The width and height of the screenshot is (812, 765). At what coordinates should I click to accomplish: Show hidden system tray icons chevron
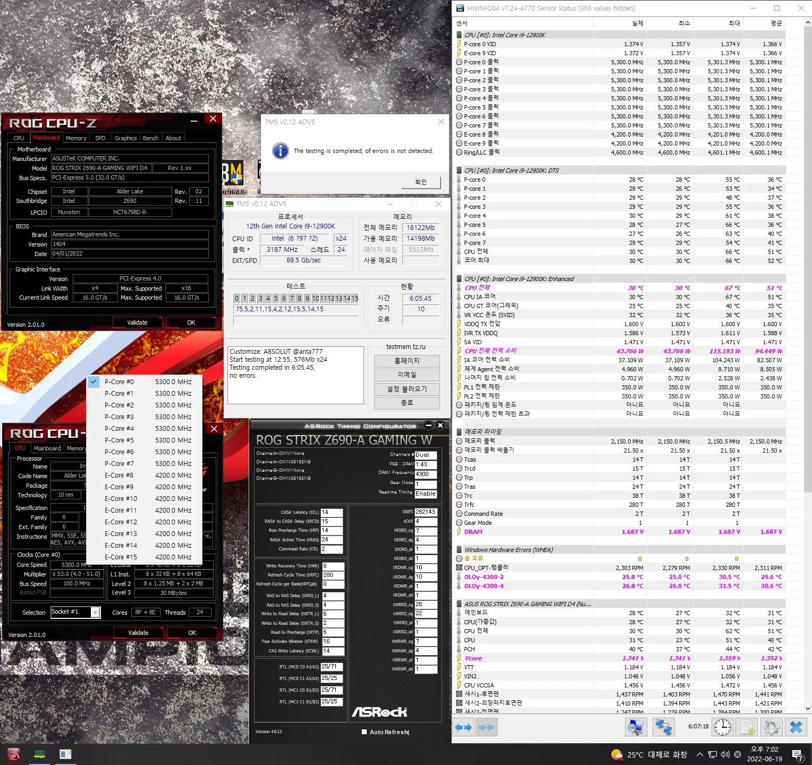700,754
